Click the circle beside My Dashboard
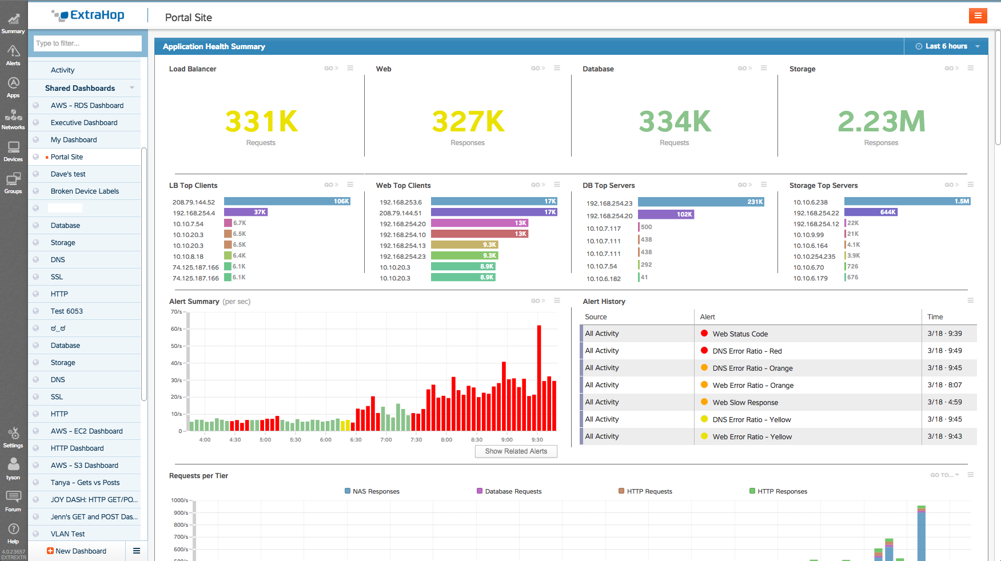The height and width of the screenshot is (561, 1001). 36,140
